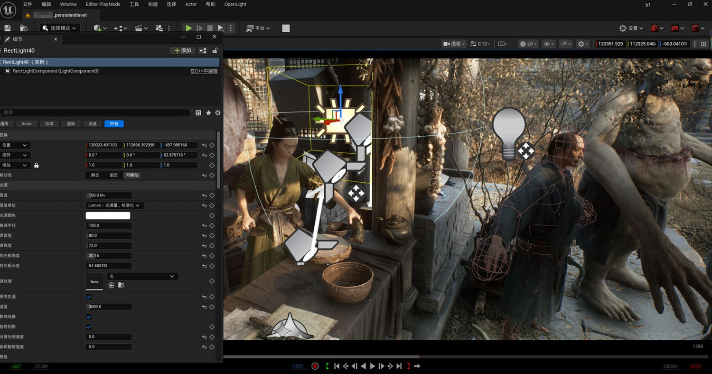This screenshot has width=712, height=374.
Task: Click the green Play button in toolbar
Action: click(188, 28)
